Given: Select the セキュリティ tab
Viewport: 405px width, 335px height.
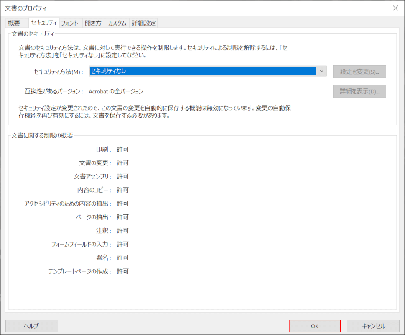Looking at the screenshot, I should point(44,23).
